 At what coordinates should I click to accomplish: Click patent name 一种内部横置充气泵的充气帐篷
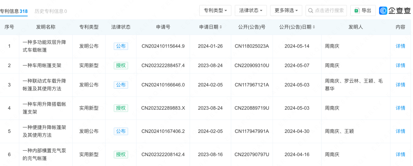(x=44, y=155)
